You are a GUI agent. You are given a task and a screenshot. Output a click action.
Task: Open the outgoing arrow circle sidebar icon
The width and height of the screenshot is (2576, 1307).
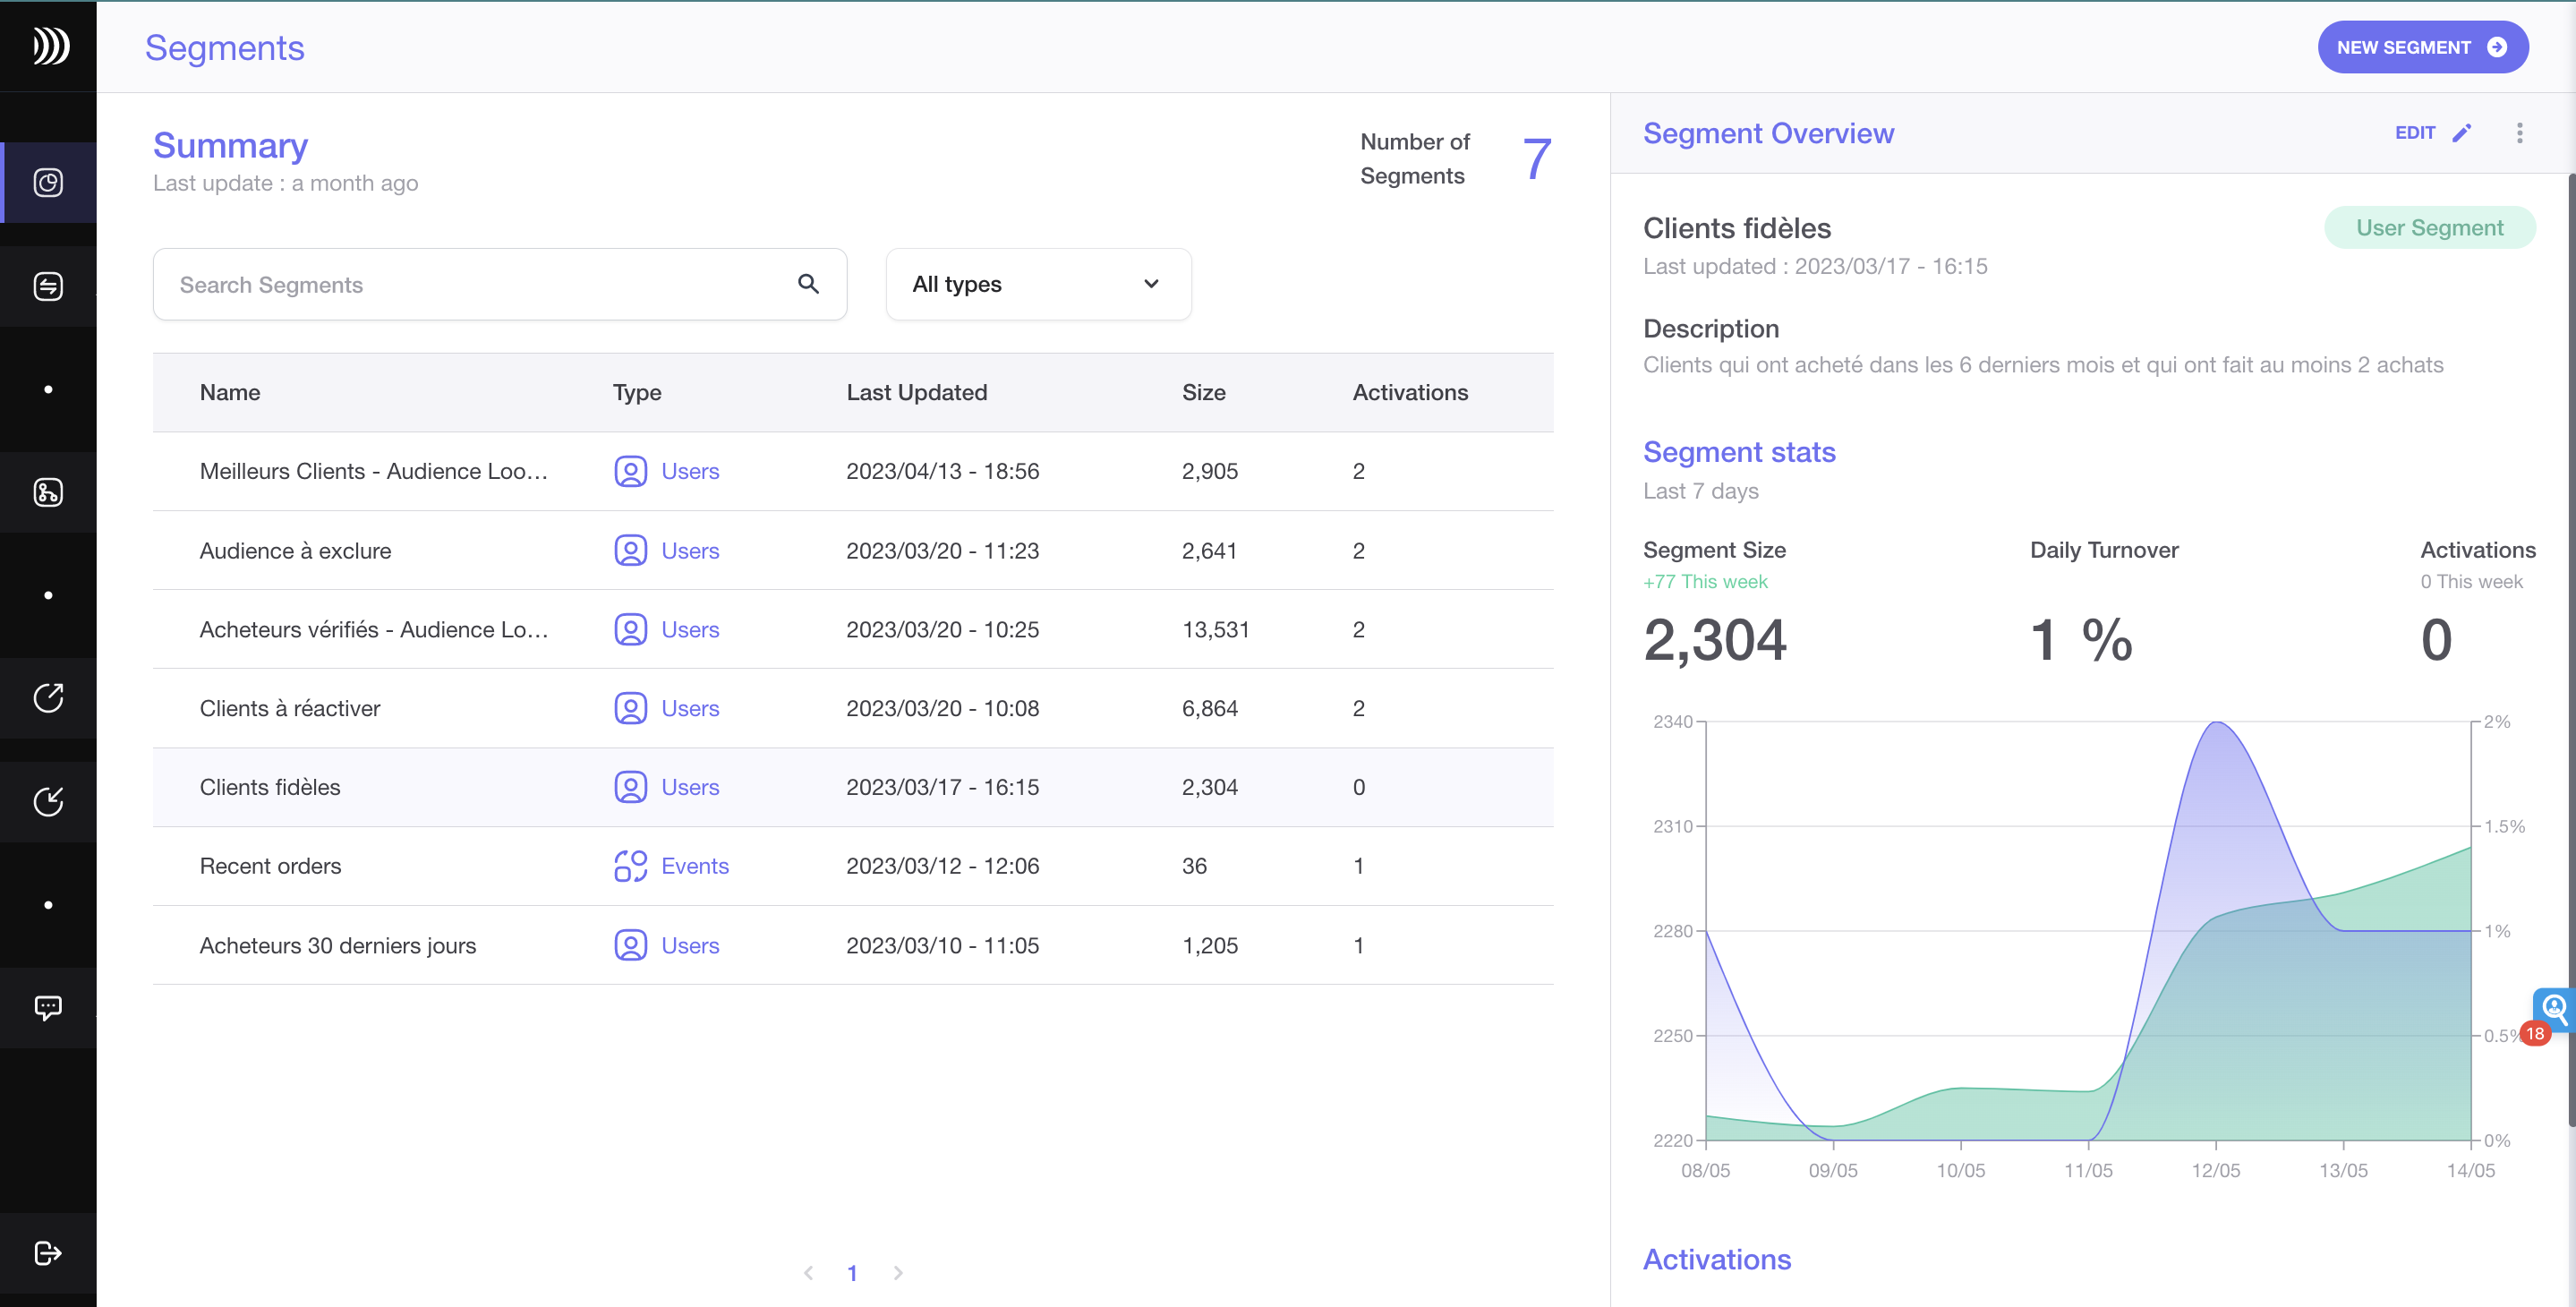48,698
